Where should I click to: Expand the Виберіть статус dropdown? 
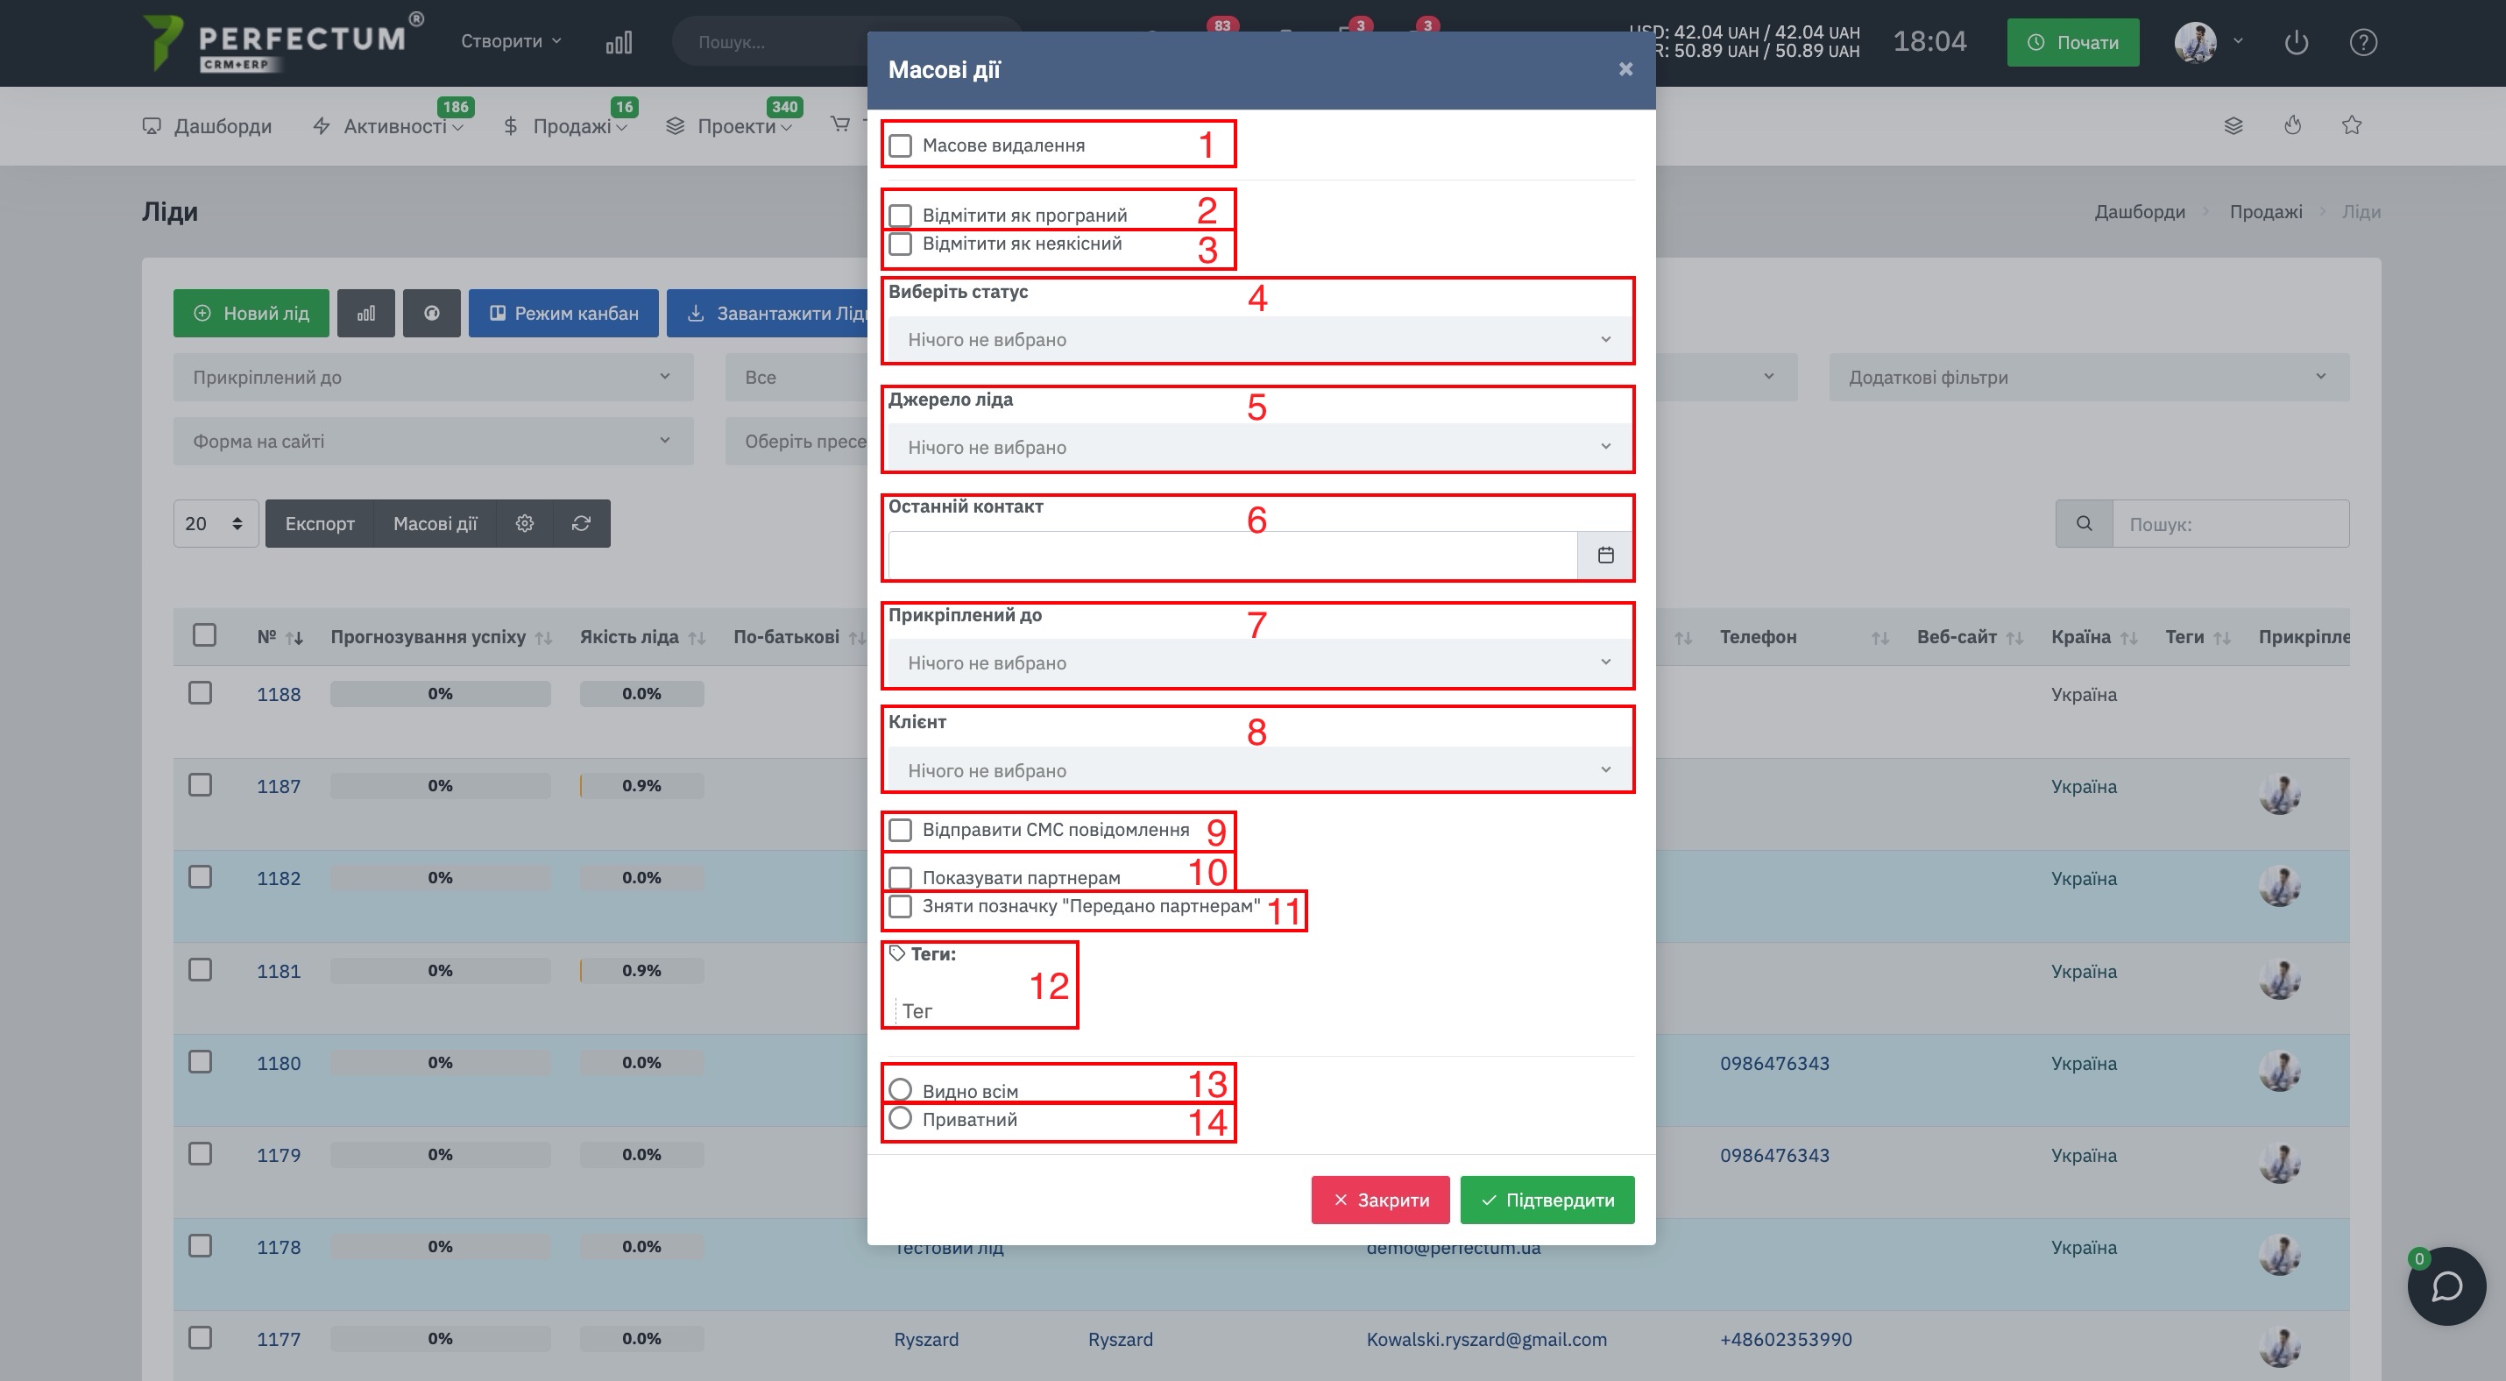pos(1259,339)
